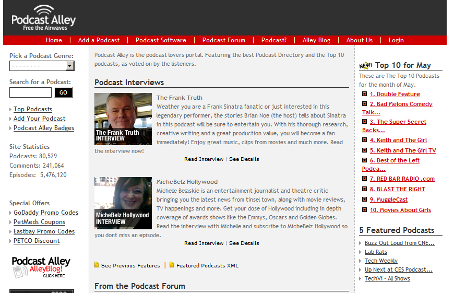Click The Frank Truth title text
466x293 pixels.
(179, 98)
